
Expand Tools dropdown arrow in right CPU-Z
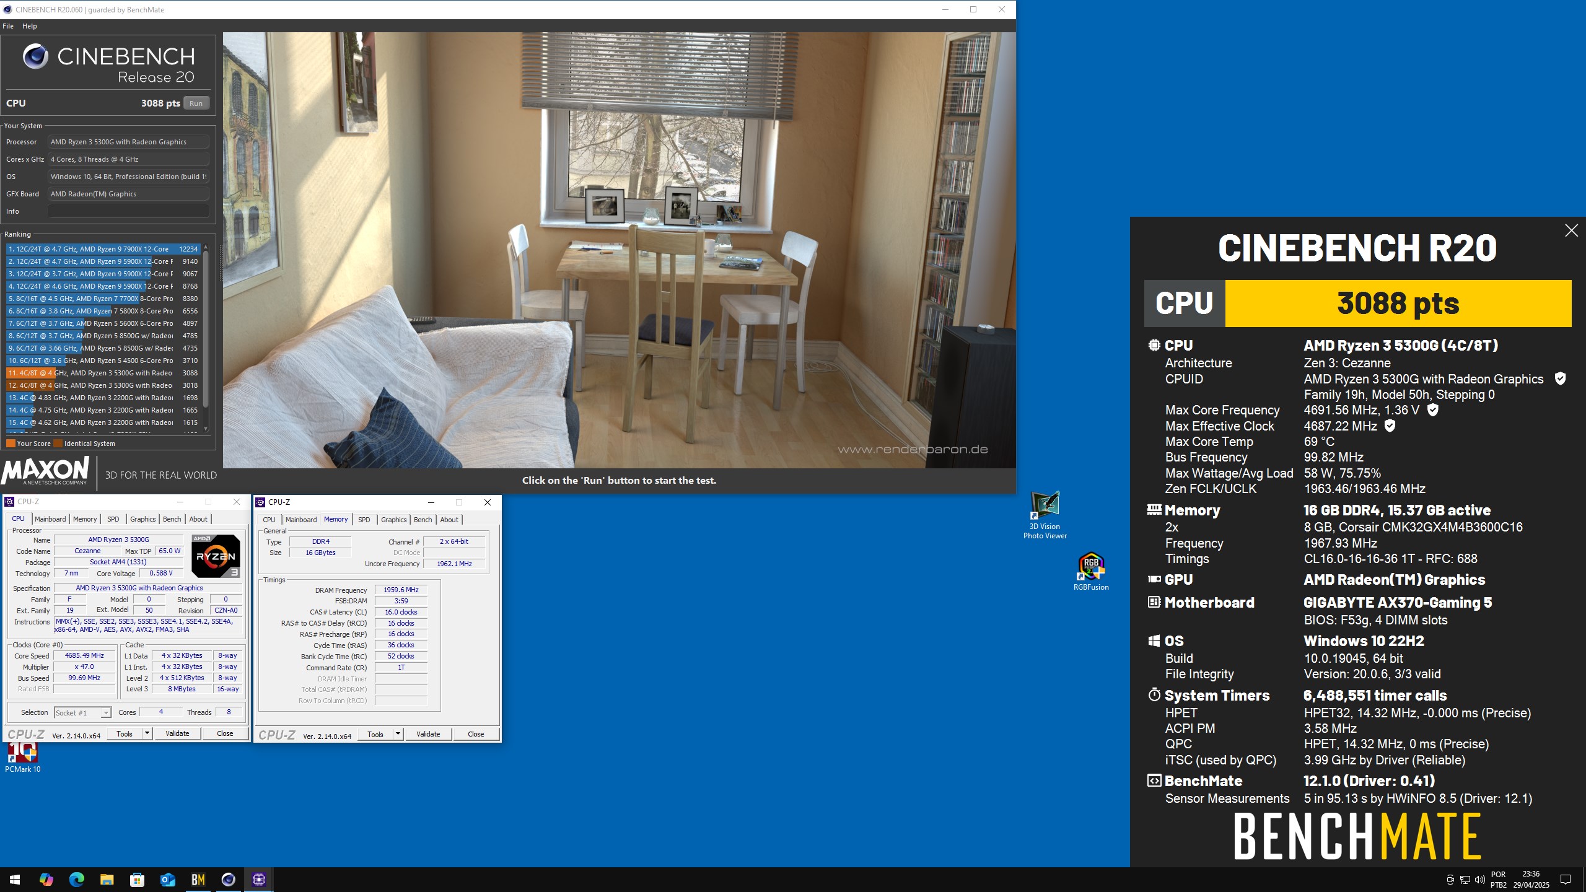click(398, 734)
